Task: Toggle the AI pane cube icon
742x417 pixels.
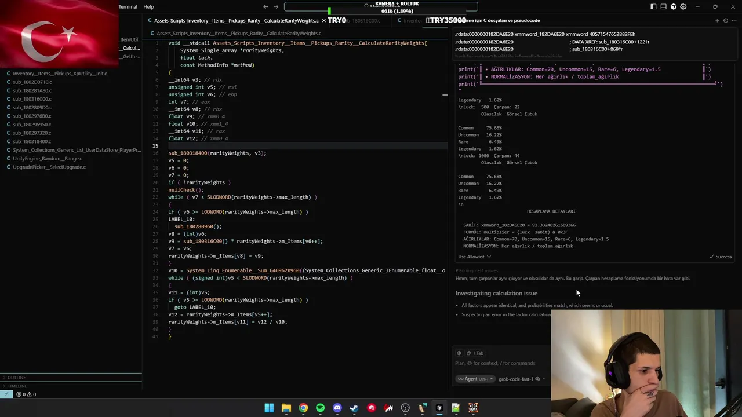Action: (673, 7)
